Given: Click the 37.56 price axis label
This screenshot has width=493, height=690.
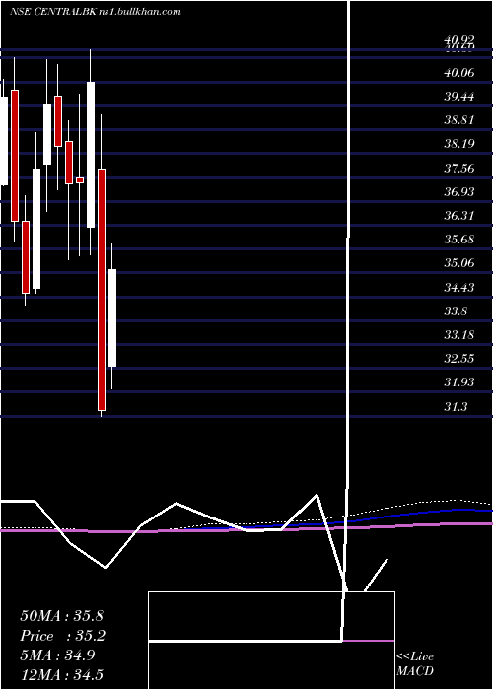Looking at the screenshot, I should pos(459,168).
